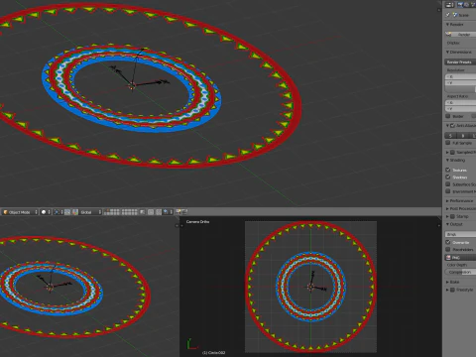Expand the Freestyle panel
Screen dimensions: 476x357
[x=447, y=290]
